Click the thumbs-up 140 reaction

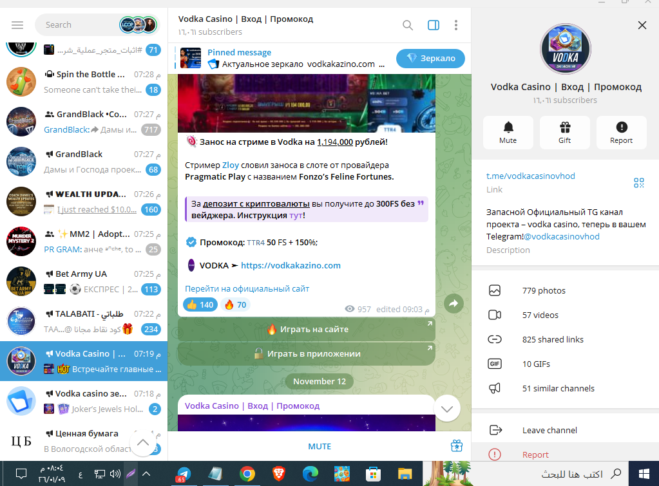pyautogui.click(x=200, y=304)
